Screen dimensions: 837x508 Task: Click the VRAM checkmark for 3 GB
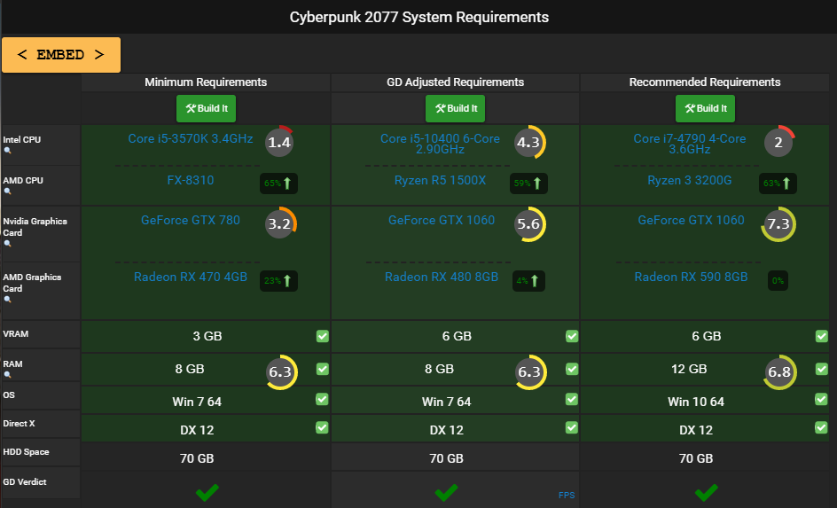[323, 336]
